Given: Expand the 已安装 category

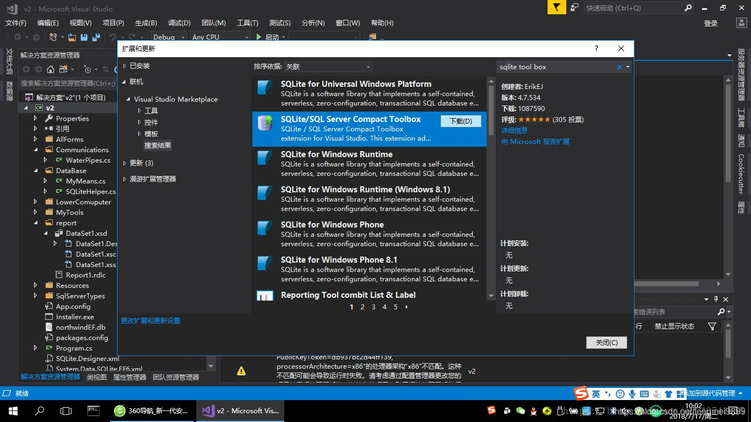Looking at the screenshot, I should click(x=124, y=66).
